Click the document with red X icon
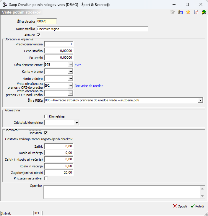 (x=196, y=12)
